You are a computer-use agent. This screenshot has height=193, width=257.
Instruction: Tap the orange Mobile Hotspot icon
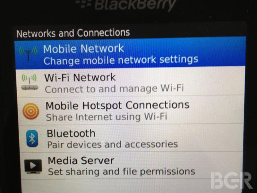[x=31, y=111]
